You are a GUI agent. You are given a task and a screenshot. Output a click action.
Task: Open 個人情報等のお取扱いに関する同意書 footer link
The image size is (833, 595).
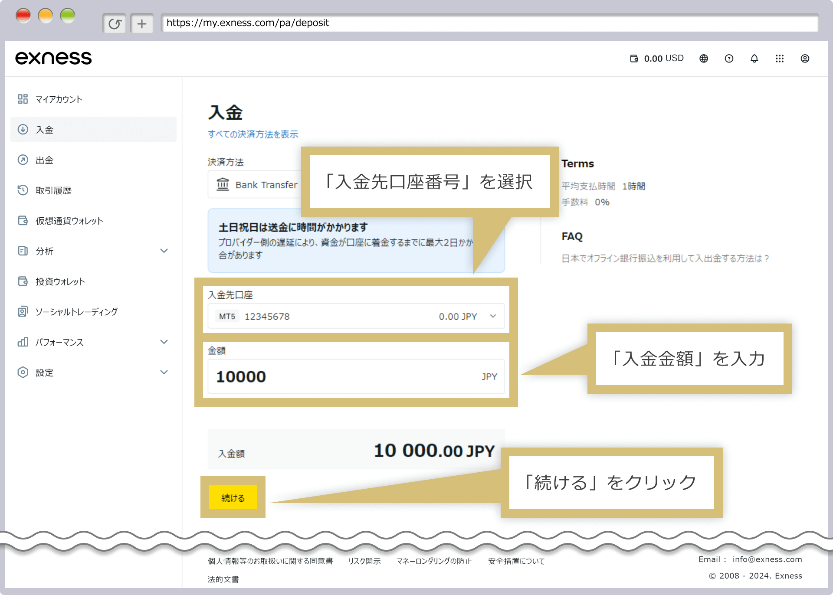[x=270, y=561]
